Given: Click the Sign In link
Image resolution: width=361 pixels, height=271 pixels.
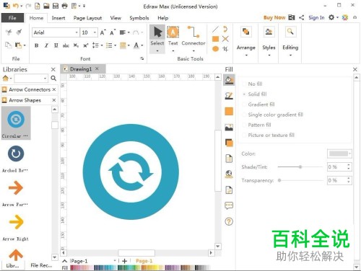Looking at the screenshot, I should [x=316, y=17].
